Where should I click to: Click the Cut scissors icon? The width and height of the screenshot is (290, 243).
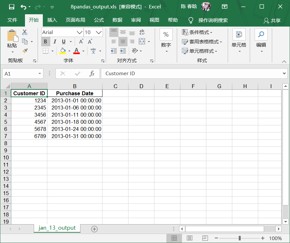(x=25, y=32)
